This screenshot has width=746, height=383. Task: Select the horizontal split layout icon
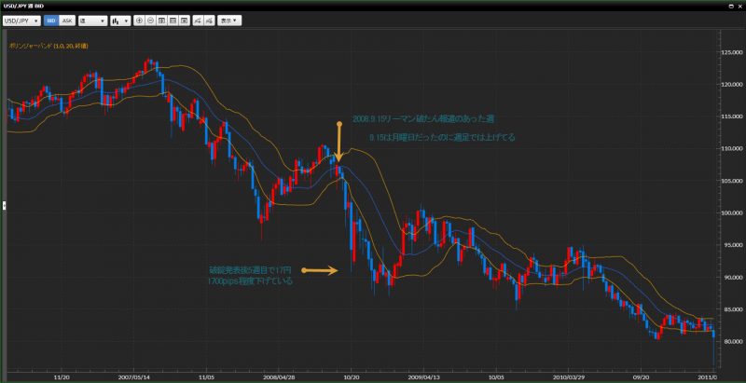click(x=173, y=20)
